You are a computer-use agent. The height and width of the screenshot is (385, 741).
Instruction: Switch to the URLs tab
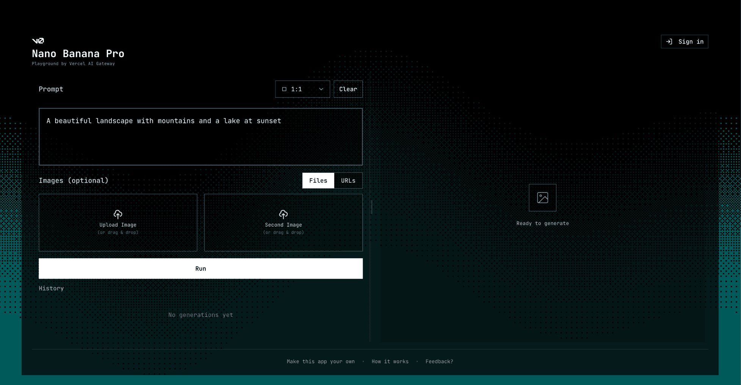tap(348, 181)
